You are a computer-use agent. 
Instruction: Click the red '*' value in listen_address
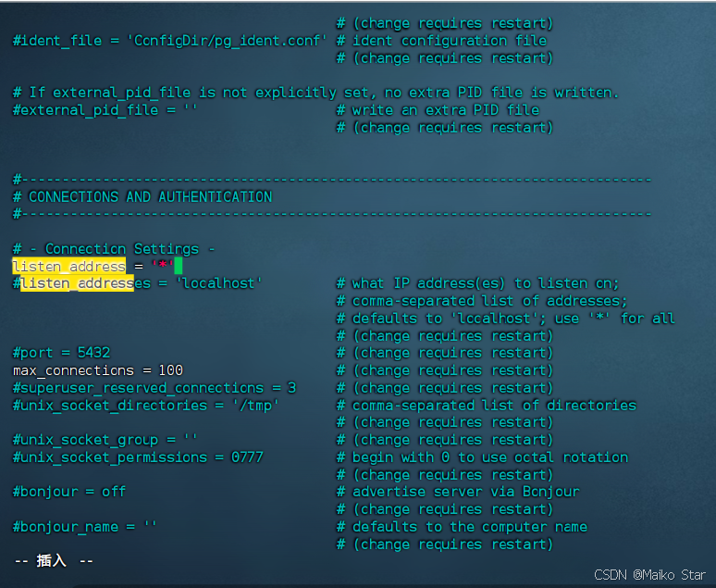click(x=163, y=265)
